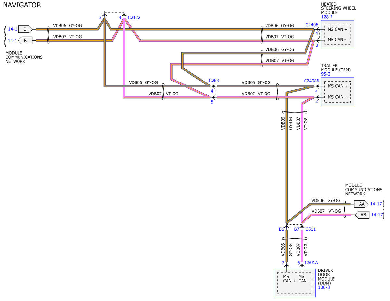This screenshot has height=301, width=390.
Task: Click the NAVIGATOR title
Action: point(22,5)
